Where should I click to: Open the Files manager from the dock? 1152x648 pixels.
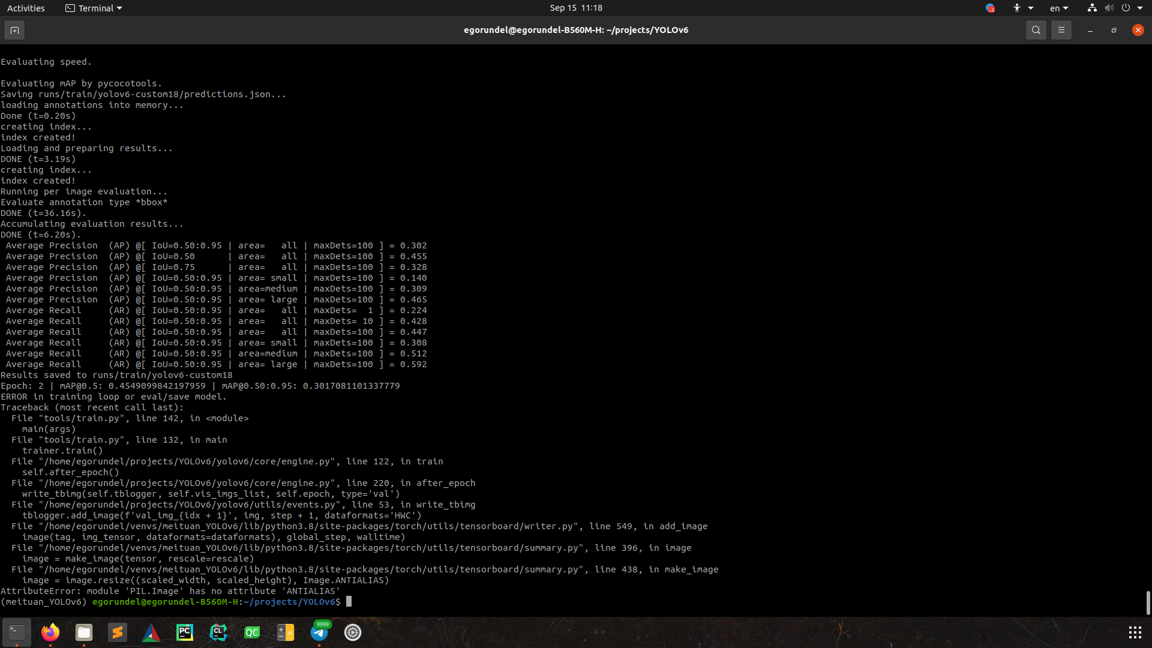[84, 632]
